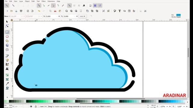Open the File menu
The image size is (193, 108).
click(x=6, y=1)
